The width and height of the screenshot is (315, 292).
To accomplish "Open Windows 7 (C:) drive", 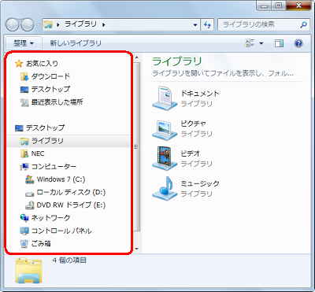I will coord(61,179).
